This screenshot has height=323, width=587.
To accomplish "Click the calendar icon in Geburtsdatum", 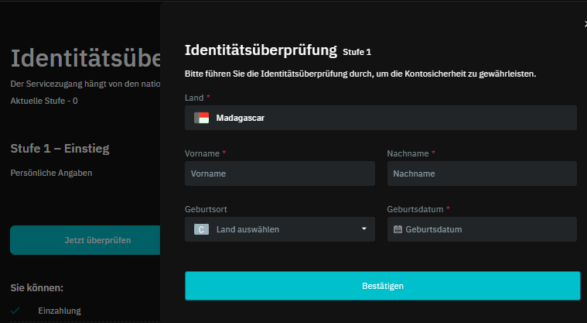I will click(398, 229).
